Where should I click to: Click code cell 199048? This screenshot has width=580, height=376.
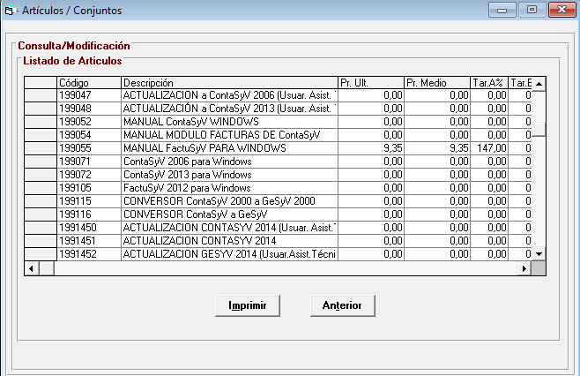tap(89, 109)
